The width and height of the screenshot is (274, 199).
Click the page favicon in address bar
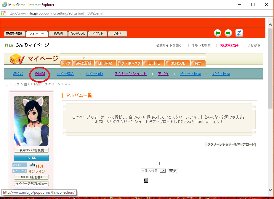pyautogui.click(x=4, y=13)
